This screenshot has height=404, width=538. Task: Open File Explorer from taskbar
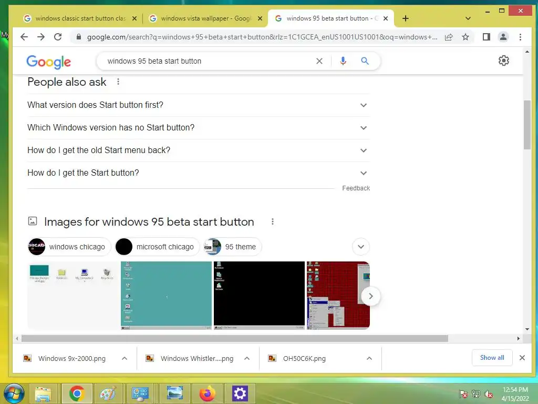[x=43, y=393]
